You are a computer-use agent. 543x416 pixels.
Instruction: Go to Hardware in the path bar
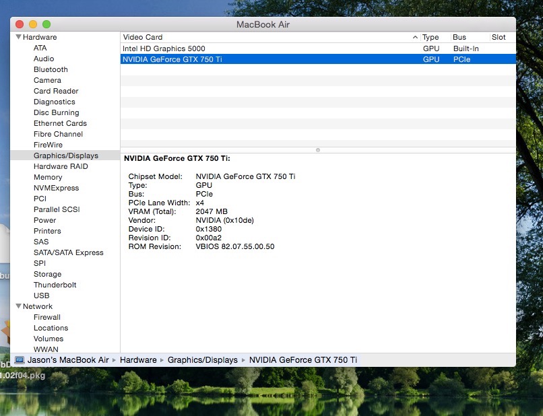coord(138,360)
